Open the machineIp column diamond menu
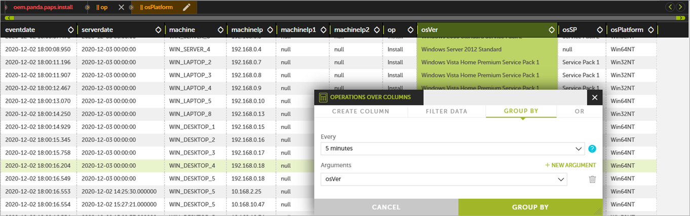The image size is (690, 216). pyautogui.click(x=270, y=30)
